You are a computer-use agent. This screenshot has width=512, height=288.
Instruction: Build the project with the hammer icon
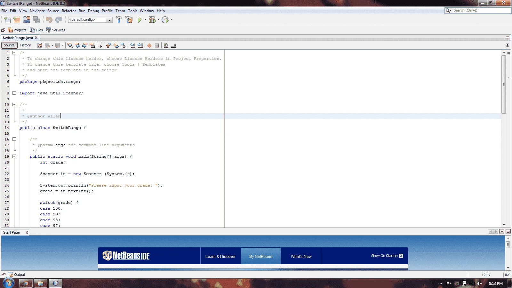click(119, 20)
